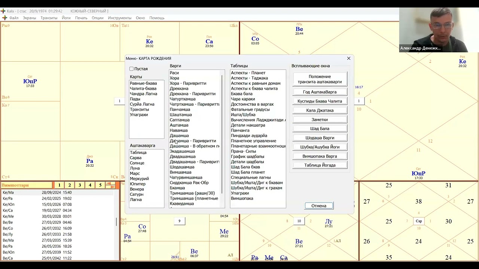Select Упаграхи in Карты list
Viewport: 479px width, 269px height.
coord(139,115)
